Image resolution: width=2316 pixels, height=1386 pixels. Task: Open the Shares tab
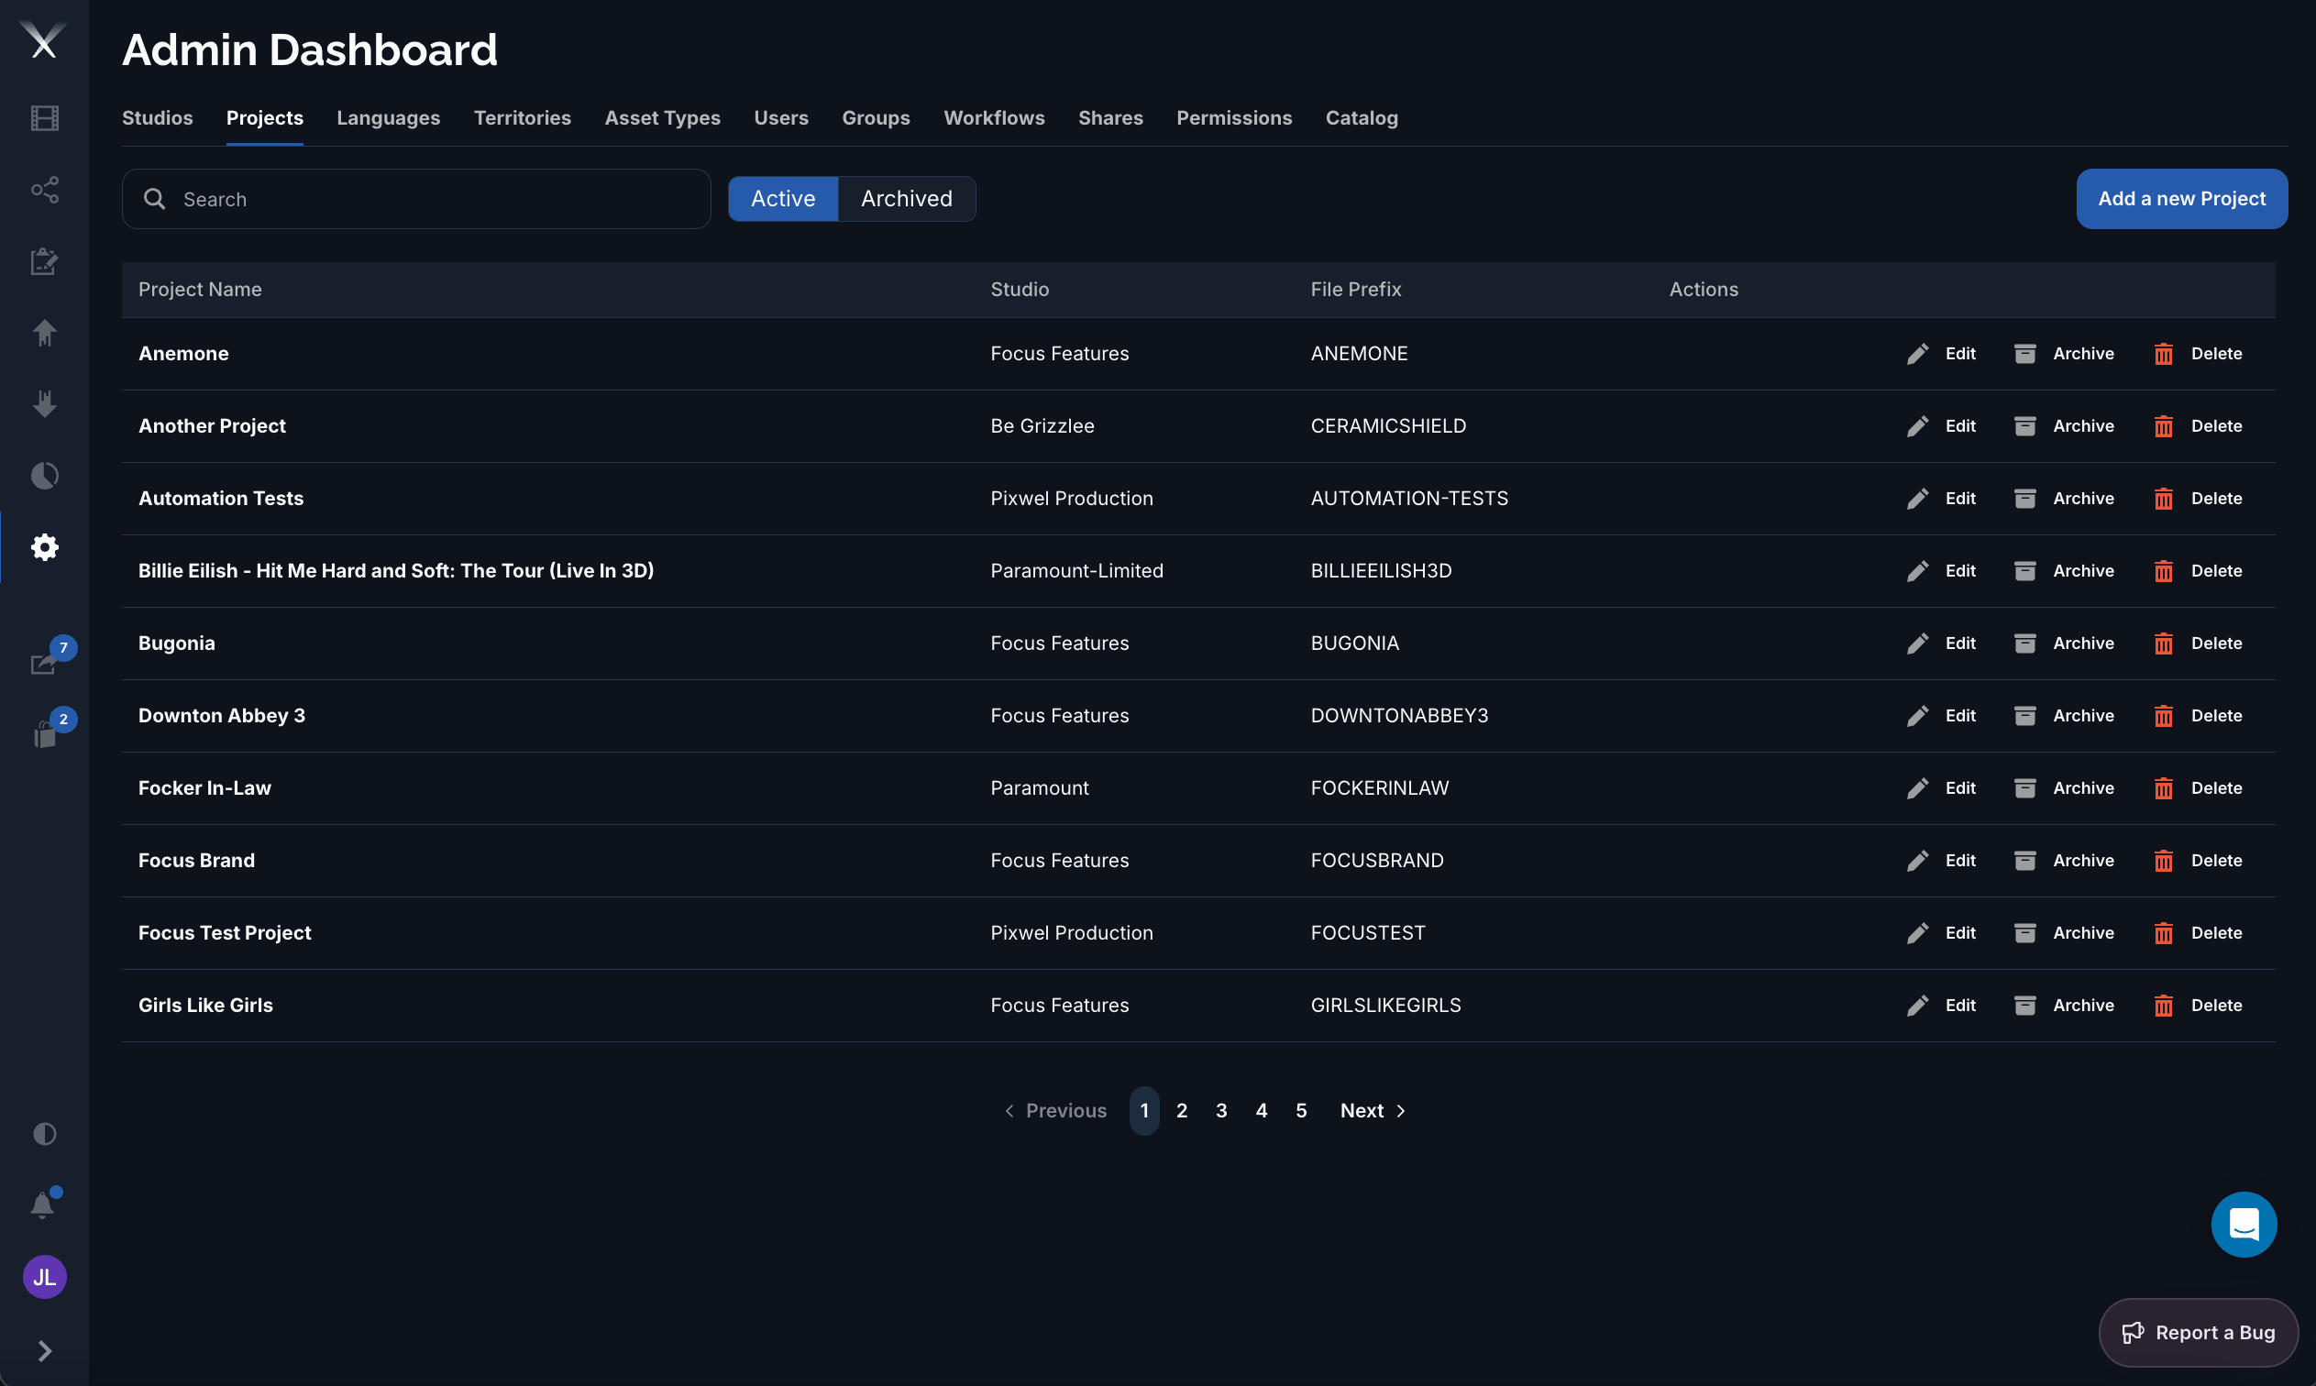[x=1110, y=117]
